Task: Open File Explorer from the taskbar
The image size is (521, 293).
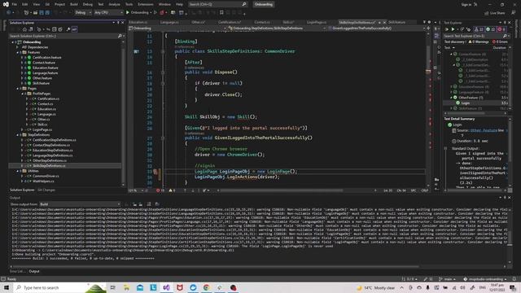Action: pos(127,287)
